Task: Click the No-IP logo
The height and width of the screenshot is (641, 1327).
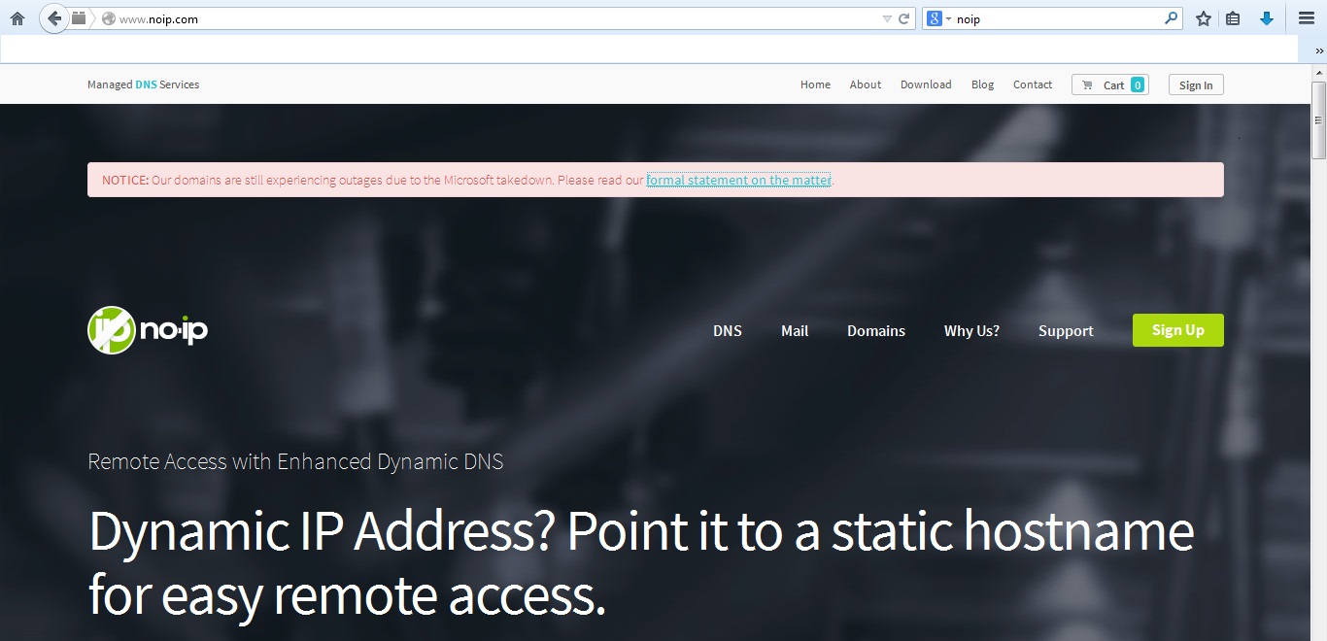Action: pyautogui.click(x=148, y=330)
